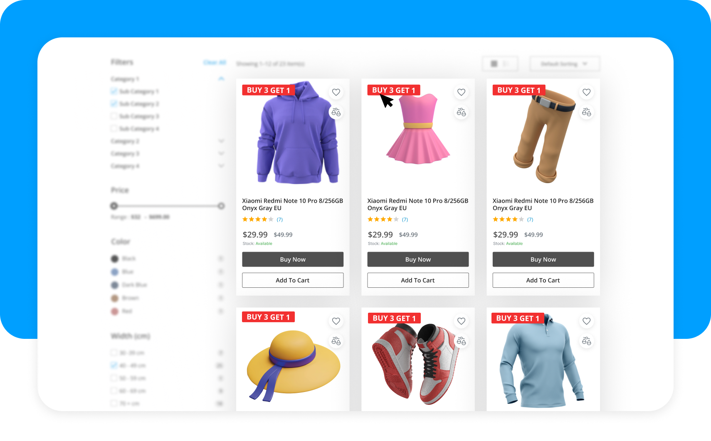Click Add To Cart under brown pants
This screenshot has width=711, height=441.
tap(543, 280)
